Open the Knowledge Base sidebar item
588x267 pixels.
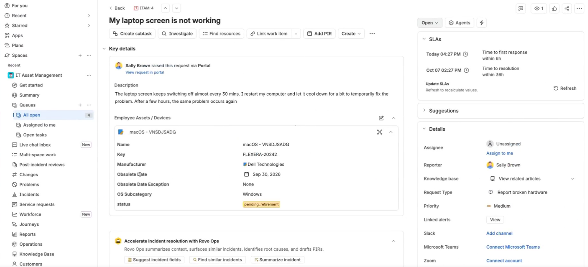click(37, 254)
